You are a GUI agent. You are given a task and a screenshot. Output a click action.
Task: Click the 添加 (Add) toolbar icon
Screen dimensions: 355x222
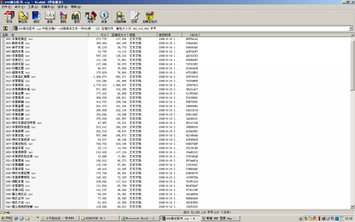pyautogui.click(x=9, y=17)
